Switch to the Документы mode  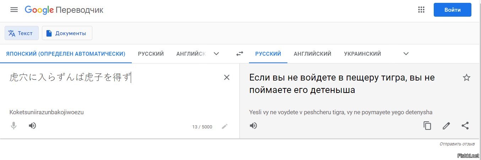pyautogui.click(x=67, y=33)
